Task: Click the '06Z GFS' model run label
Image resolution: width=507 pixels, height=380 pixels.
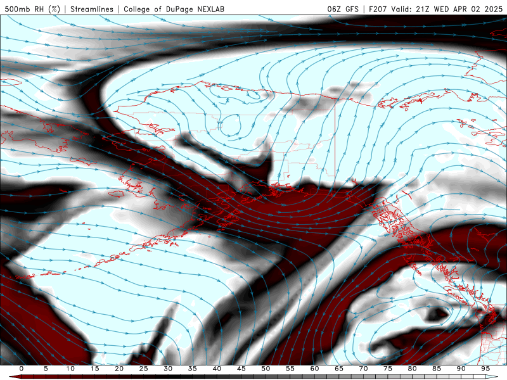Action: (x=343, y=9)
